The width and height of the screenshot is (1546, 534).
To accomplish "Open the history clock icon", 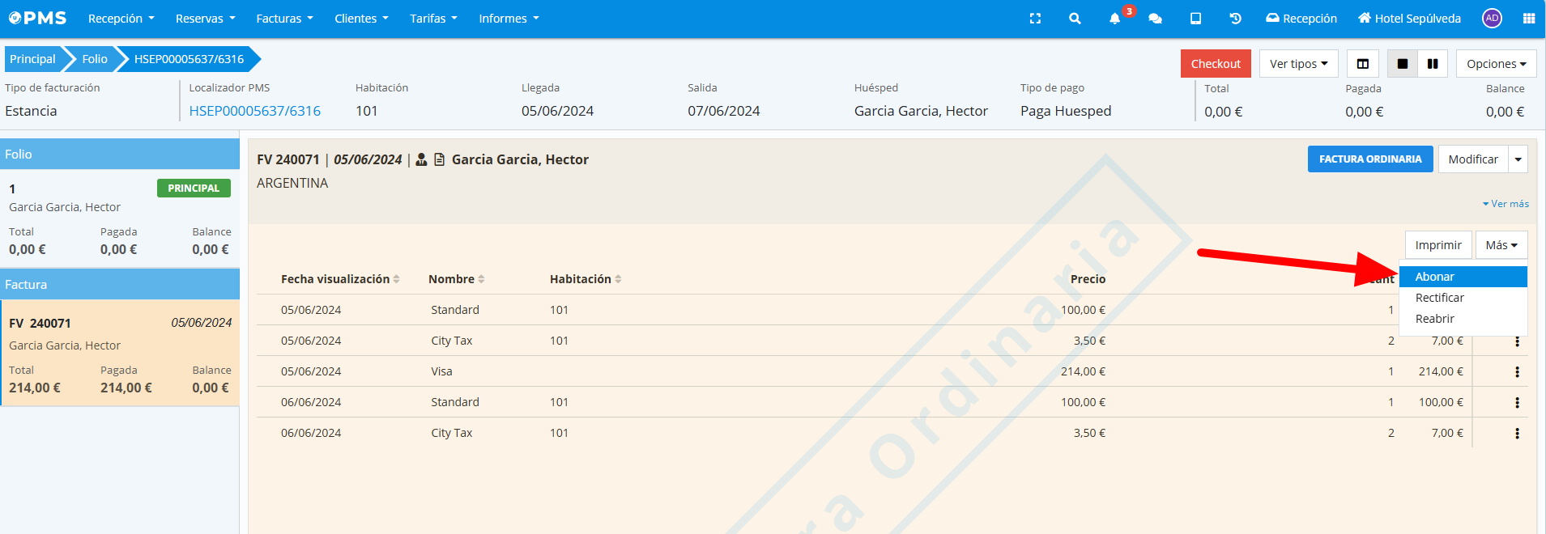I will (1235, 19).
